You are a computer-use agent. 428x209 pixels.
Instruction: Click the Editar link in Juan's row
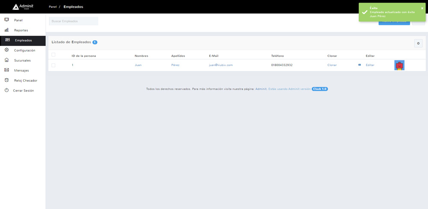pos(370,65)
